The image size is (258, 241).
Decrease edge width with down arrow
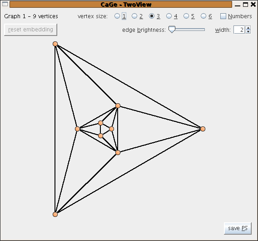tap(248, 31)
